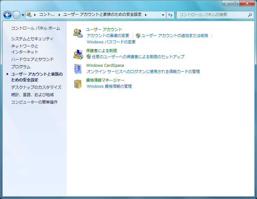Open the 資格情報マネージャー heading link
This screenshot has height=199, width=257.
[x=105, y=80]
